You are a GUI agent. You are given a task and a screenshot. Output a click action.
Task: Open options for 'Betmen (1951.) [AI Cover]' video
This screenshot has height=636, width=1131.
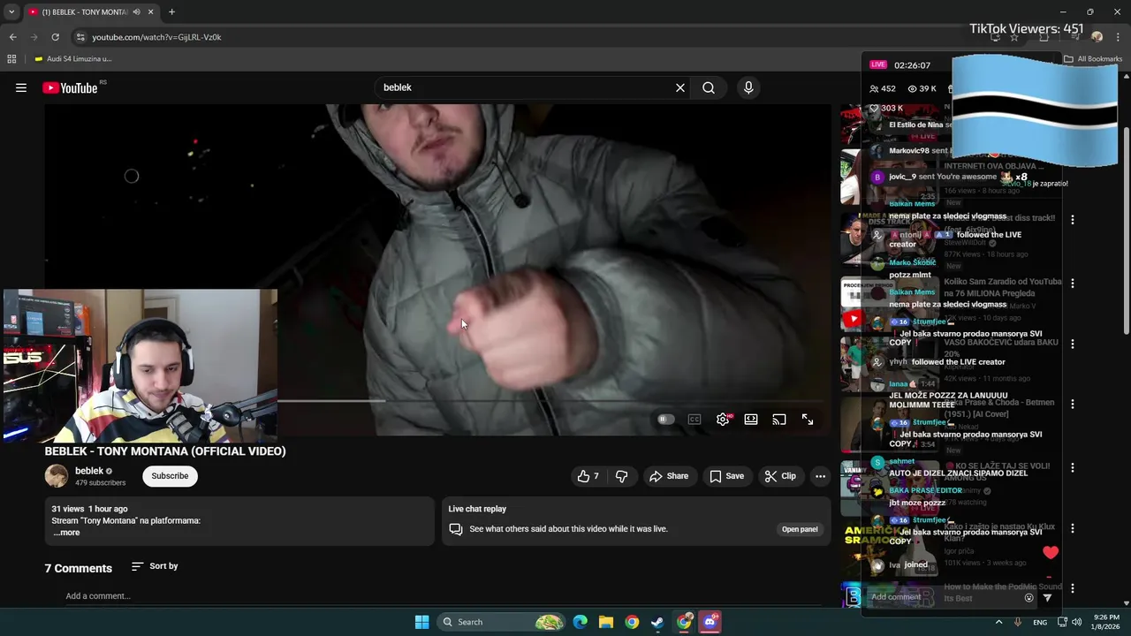1073,405
